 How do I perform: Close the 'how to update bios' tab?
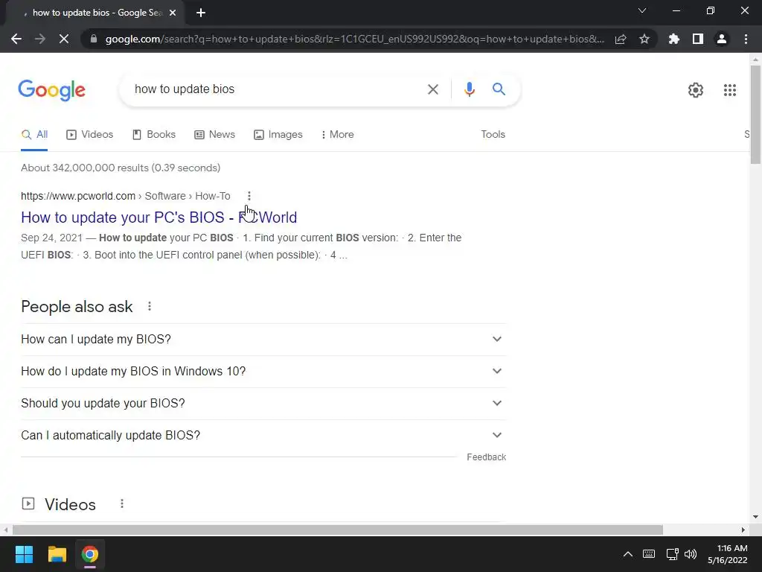(x=173, y=13)
